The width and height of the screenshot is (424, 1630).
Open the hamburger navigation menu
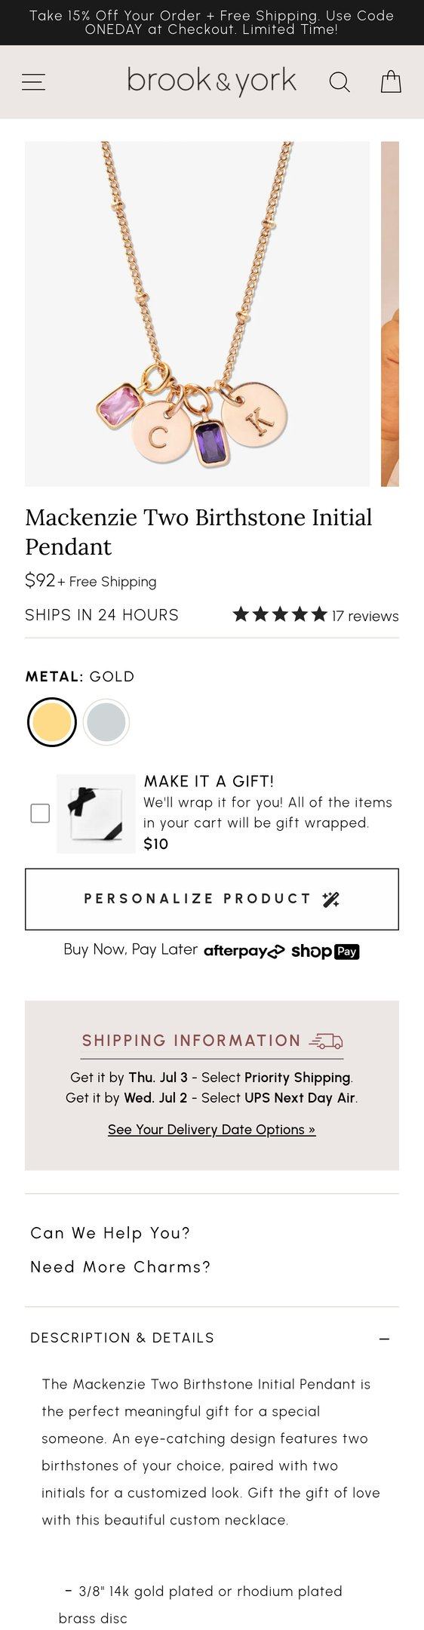coord(33,81)
